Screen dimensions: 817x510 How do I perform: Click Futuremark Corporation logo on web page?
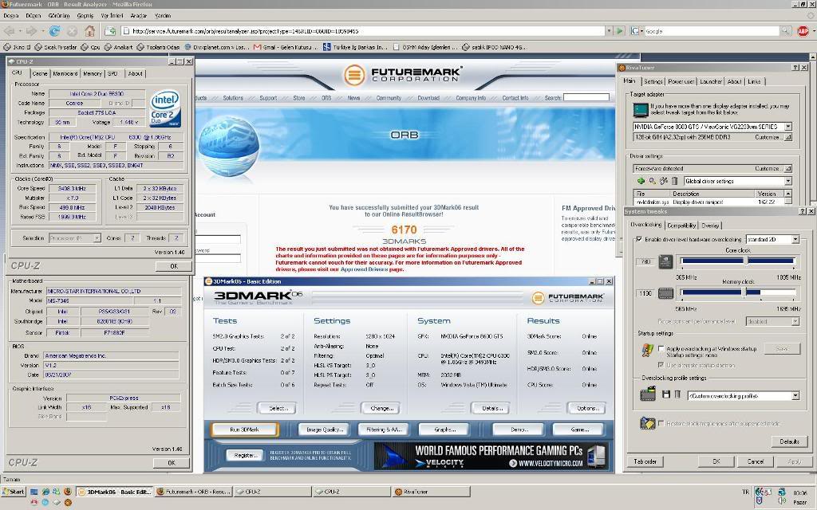(x=403, y=75)
